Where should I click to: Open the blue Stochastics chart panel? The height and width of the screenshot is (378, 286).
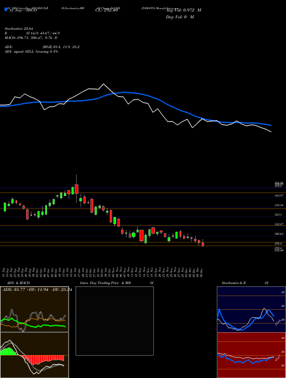pyautogui.click(x=251, y=309)
